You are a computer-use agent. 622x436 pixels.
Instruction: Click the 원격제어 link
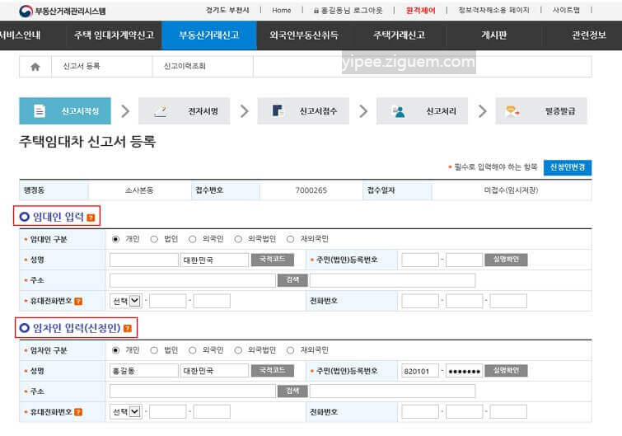coord(420,11)
